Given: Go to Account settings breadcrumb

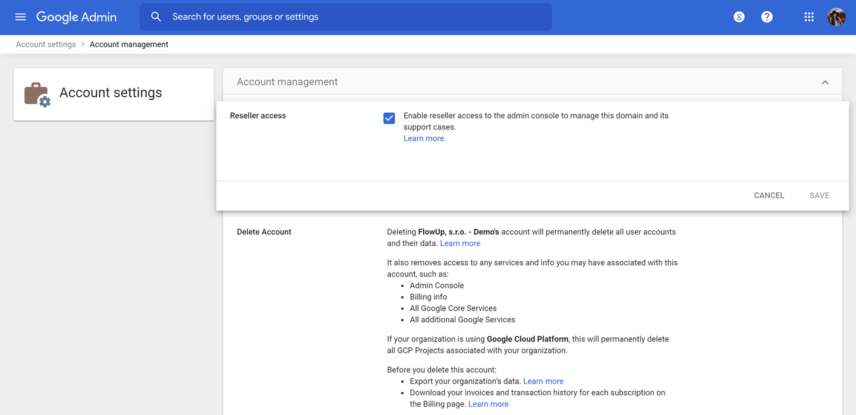Looking at the screenshot, I should (46, 45).
